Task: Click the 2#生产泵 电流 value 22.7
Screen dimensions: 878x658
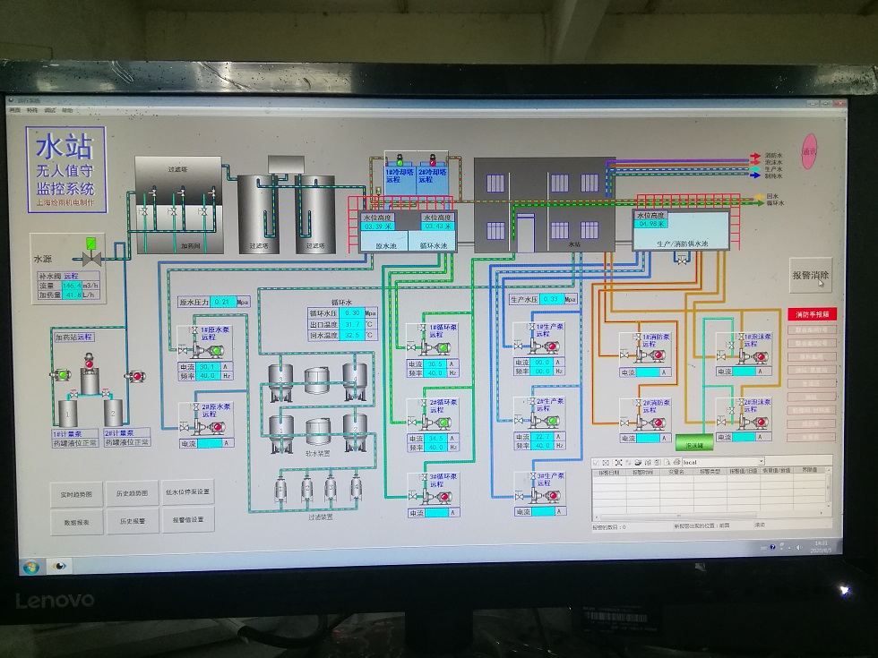Action: pos(542,437)
